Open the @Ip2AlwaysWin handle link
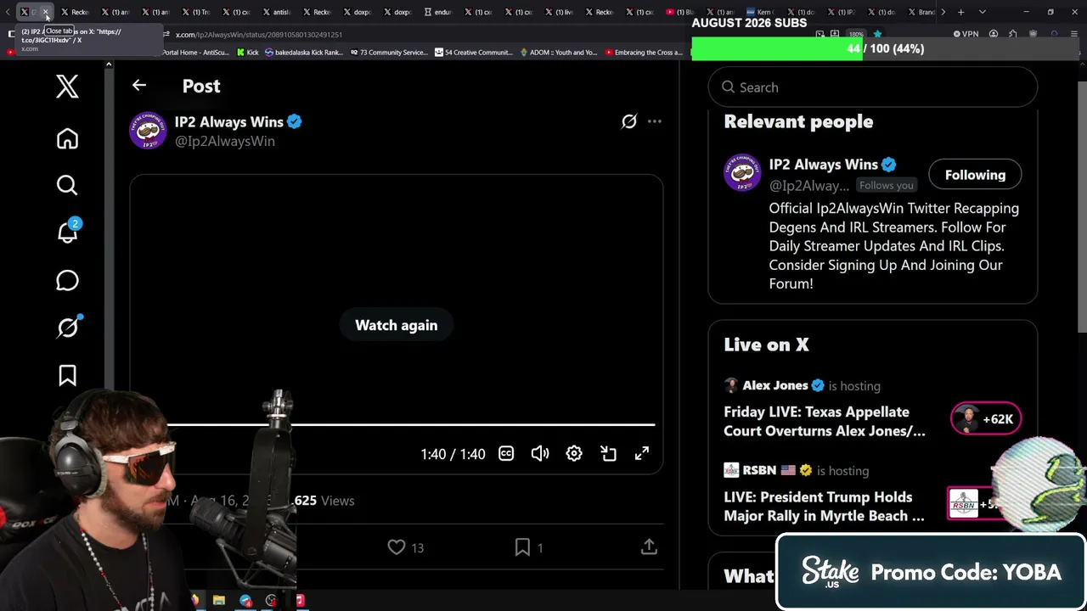The height and width of the screenshot is (611, 1087). [225, 141]
